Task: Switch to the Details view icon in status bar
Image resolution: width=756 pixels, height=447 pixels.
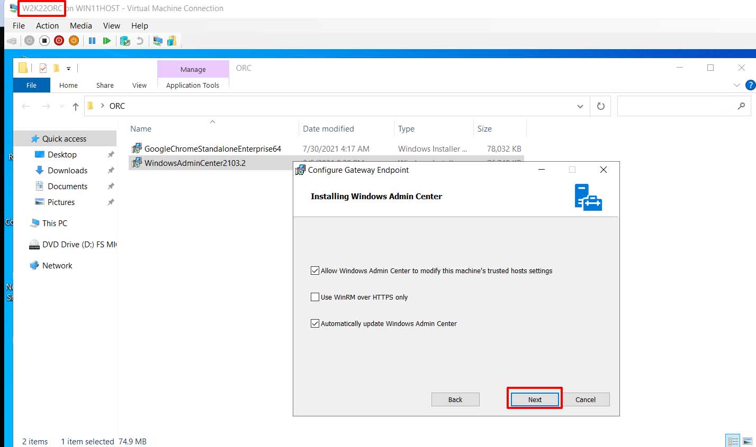Action: [733, 441]
